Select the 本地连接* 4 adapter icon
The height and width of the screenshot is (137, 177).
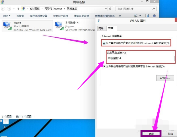tap(59, 25)
